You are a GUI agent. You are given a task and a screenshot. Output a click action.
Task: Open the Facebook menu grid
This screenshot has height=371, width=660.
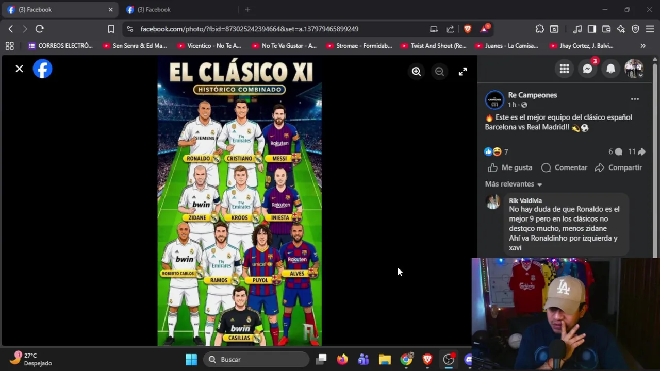tap(564, 69)
